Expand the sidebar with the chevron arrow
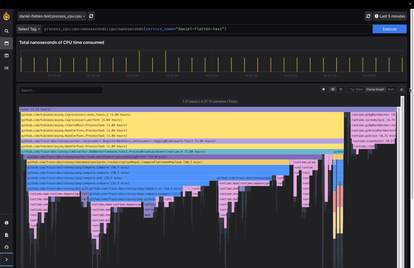This screenshot has width=414, height=268. point(7,259)
